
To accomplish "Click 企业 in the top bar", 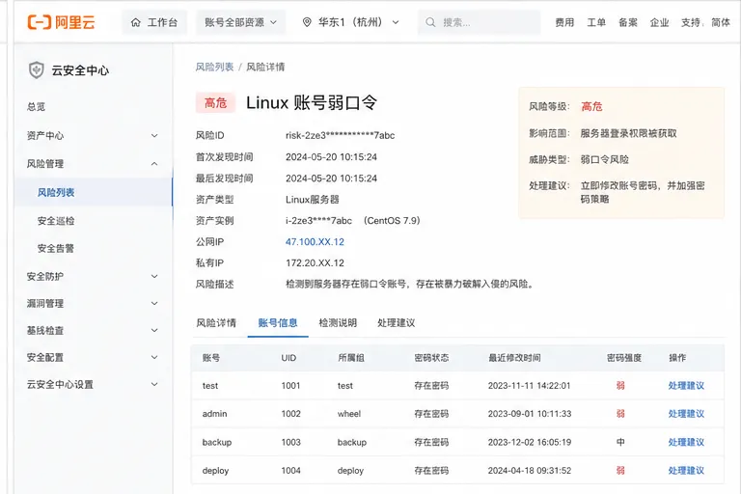I will [x=659, y=22].
